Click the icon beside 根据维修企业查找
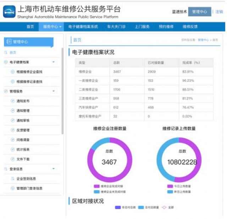This screenshot has height=219, width=227. pos(13,72)
